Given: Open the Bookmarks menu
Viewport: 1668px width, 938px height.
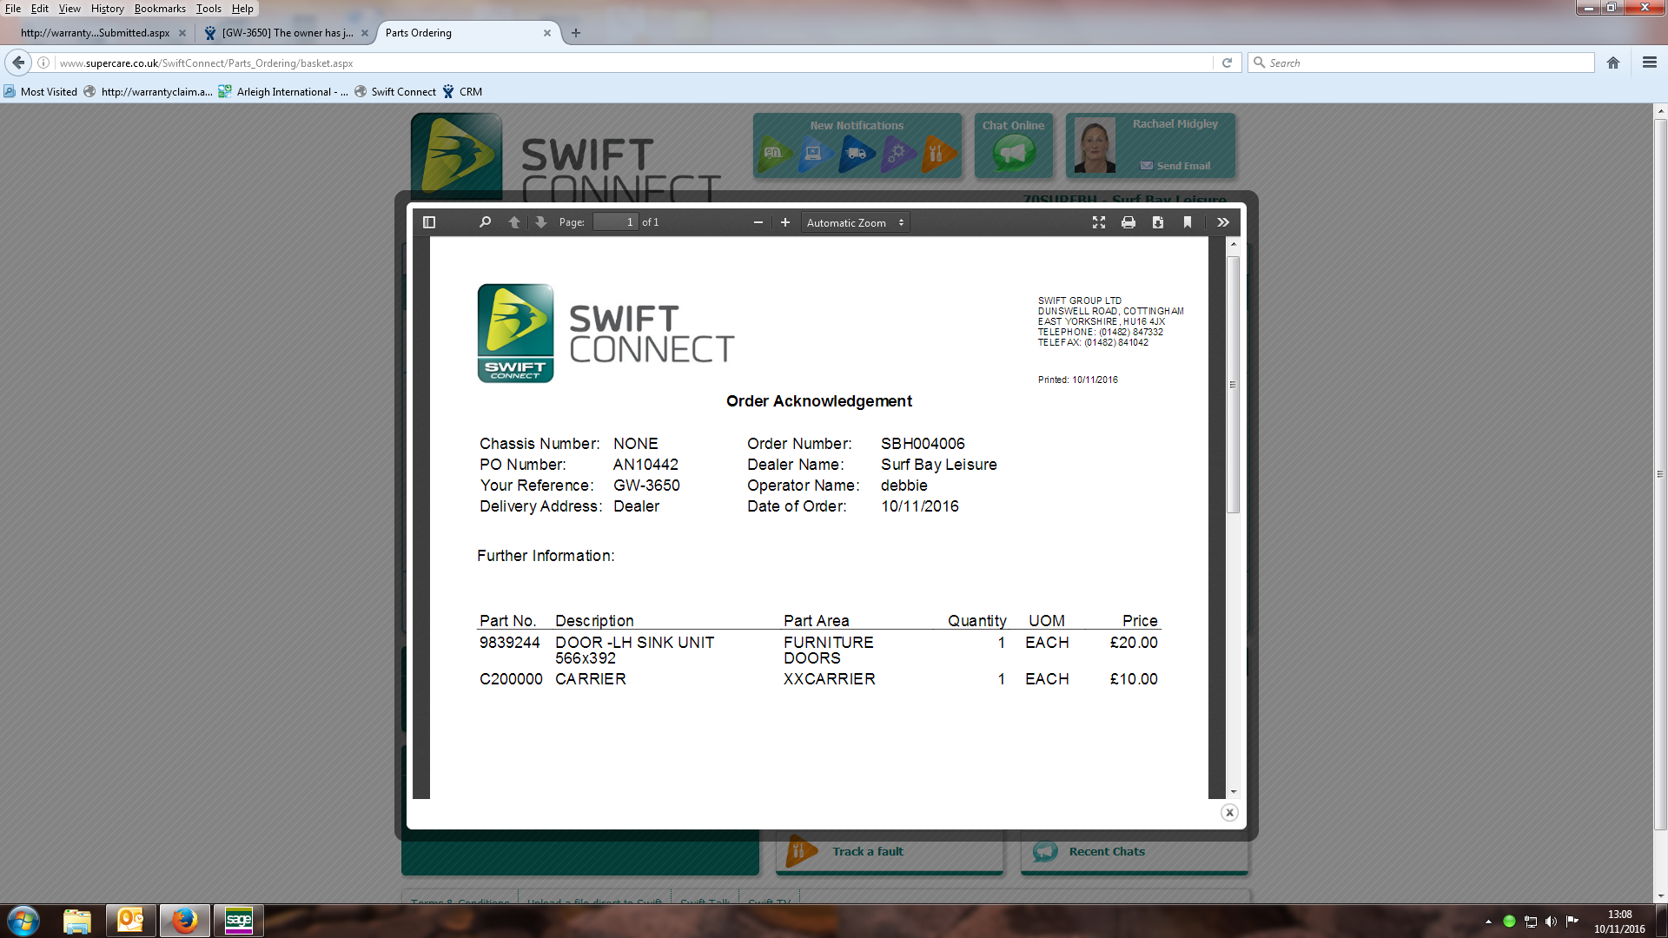Looking at the screenshot, I should pos(160,9).
